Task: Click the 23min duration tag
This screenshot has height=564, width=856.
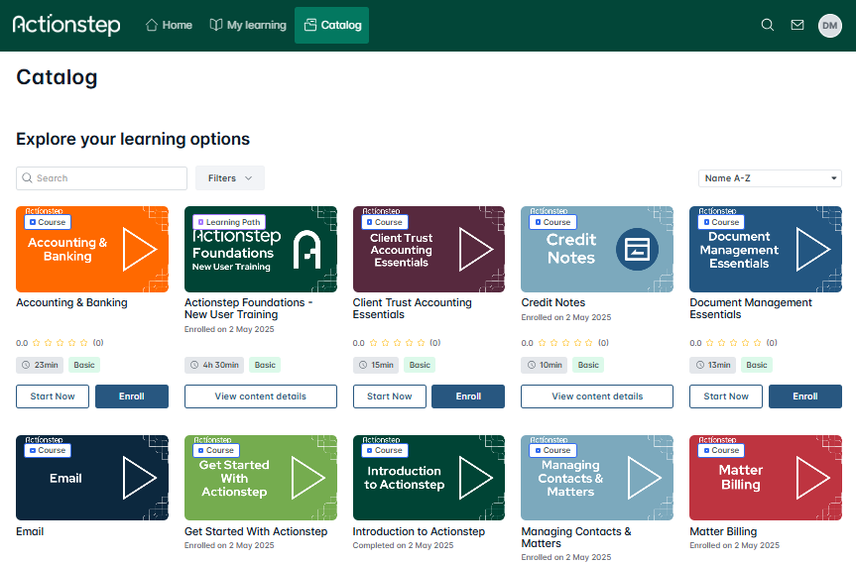Action: 40,365
